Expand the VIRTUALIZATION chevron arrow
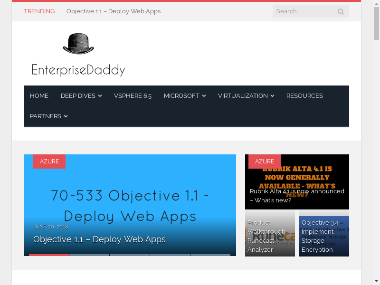The height and width of the screenshot is (285, 380). pyautogui.click(x=272, y=96)
